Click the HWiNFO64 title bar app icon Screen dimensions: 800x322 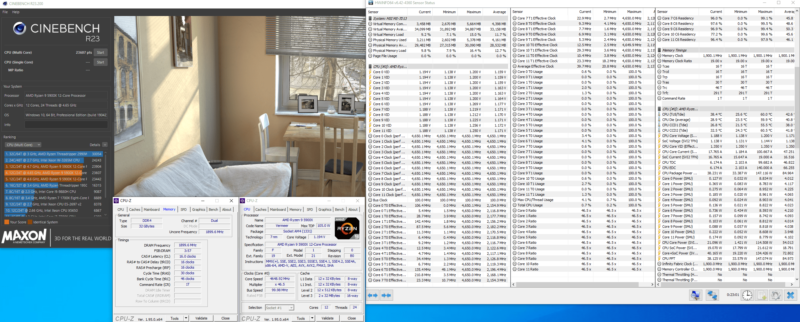coord(371,3)
